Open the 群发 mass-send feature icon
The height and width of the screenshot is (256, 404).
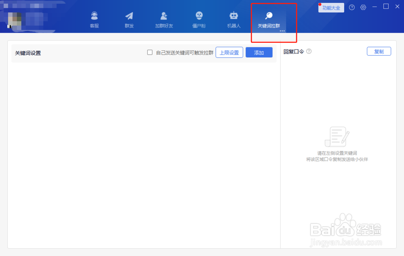coord(129,18)
